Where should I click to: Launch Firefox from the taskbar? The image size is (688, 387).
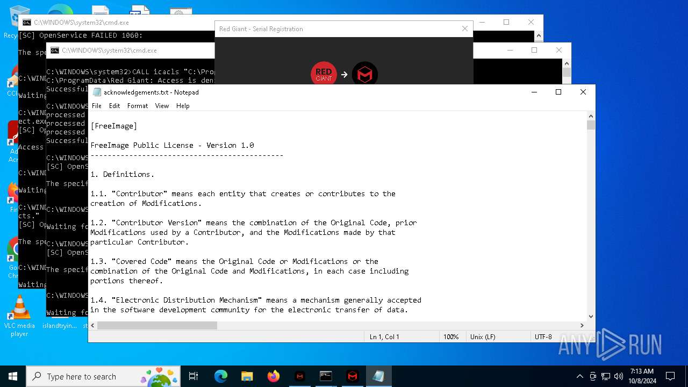pyautogui.click(x=274, y=376)
